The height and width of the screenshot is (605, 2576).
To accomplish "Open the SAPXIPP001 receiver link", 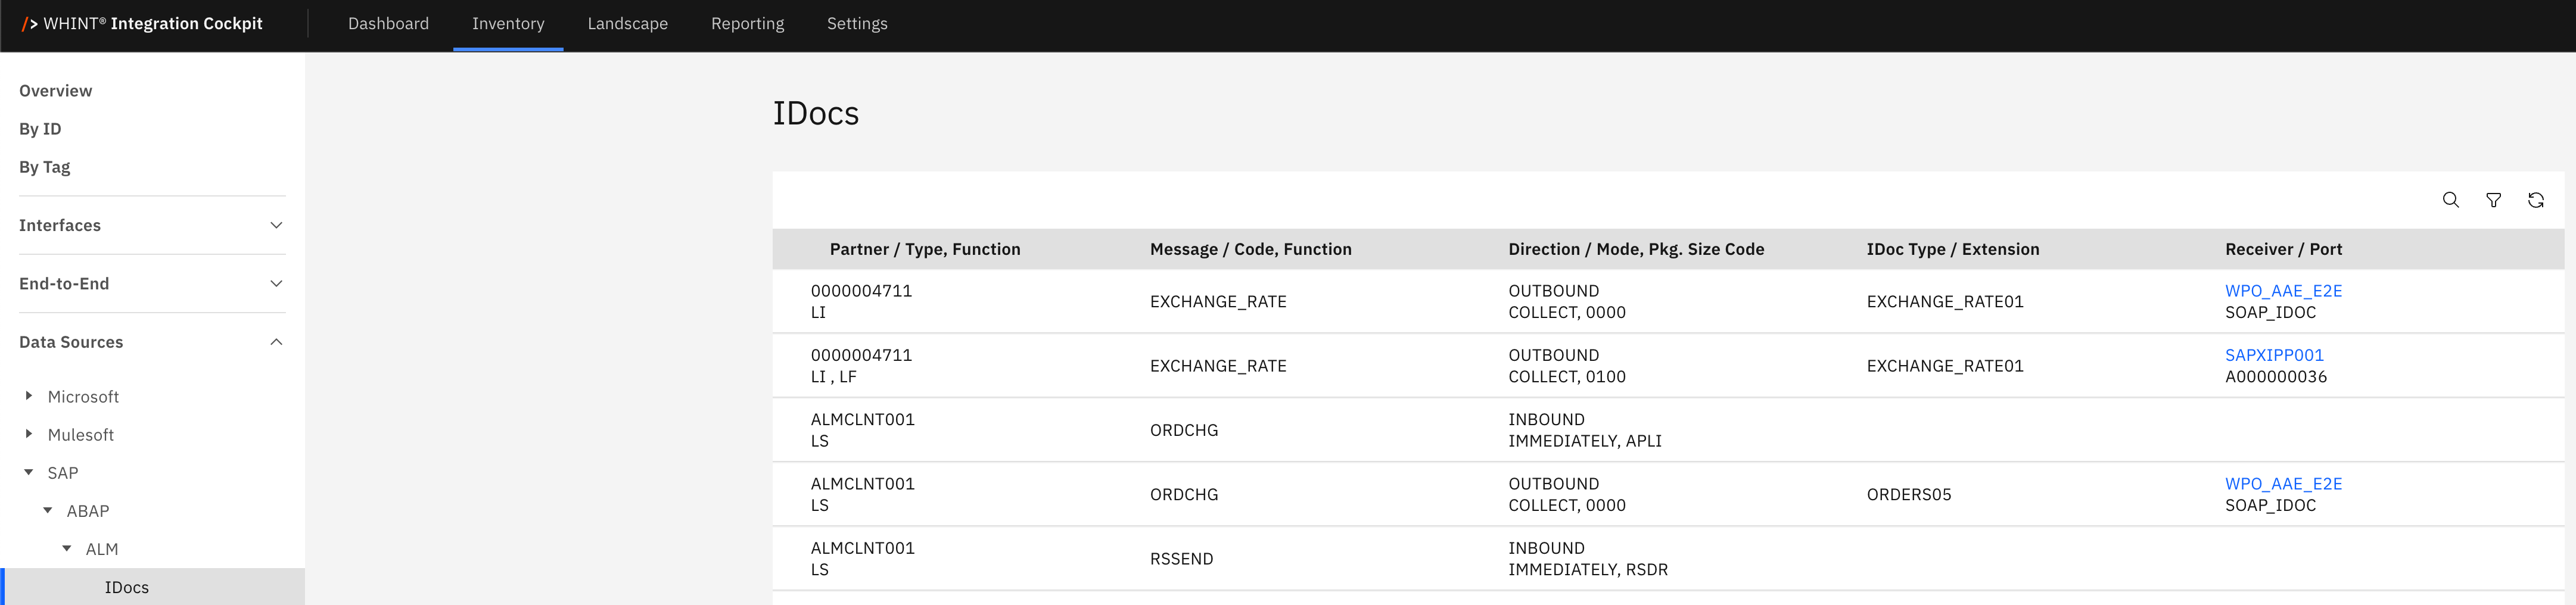I will 2273,355.
